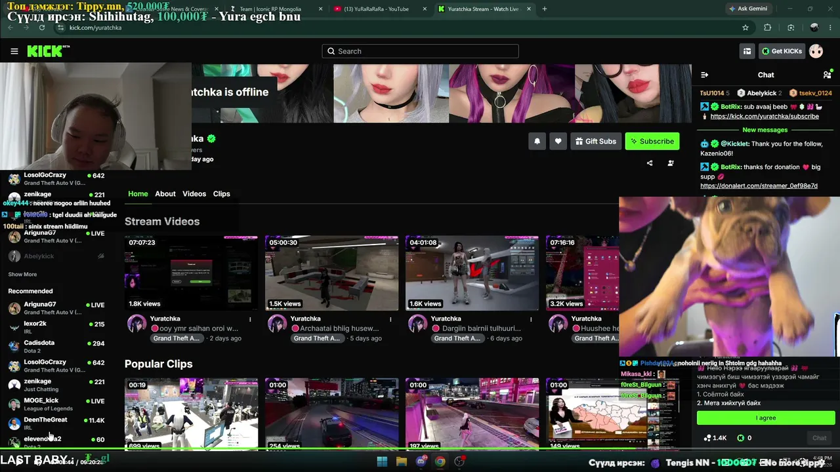Open the Kick store icon beside Get KICKs
The height and width of the screenshot is (472, 840).
pos(747,51)
